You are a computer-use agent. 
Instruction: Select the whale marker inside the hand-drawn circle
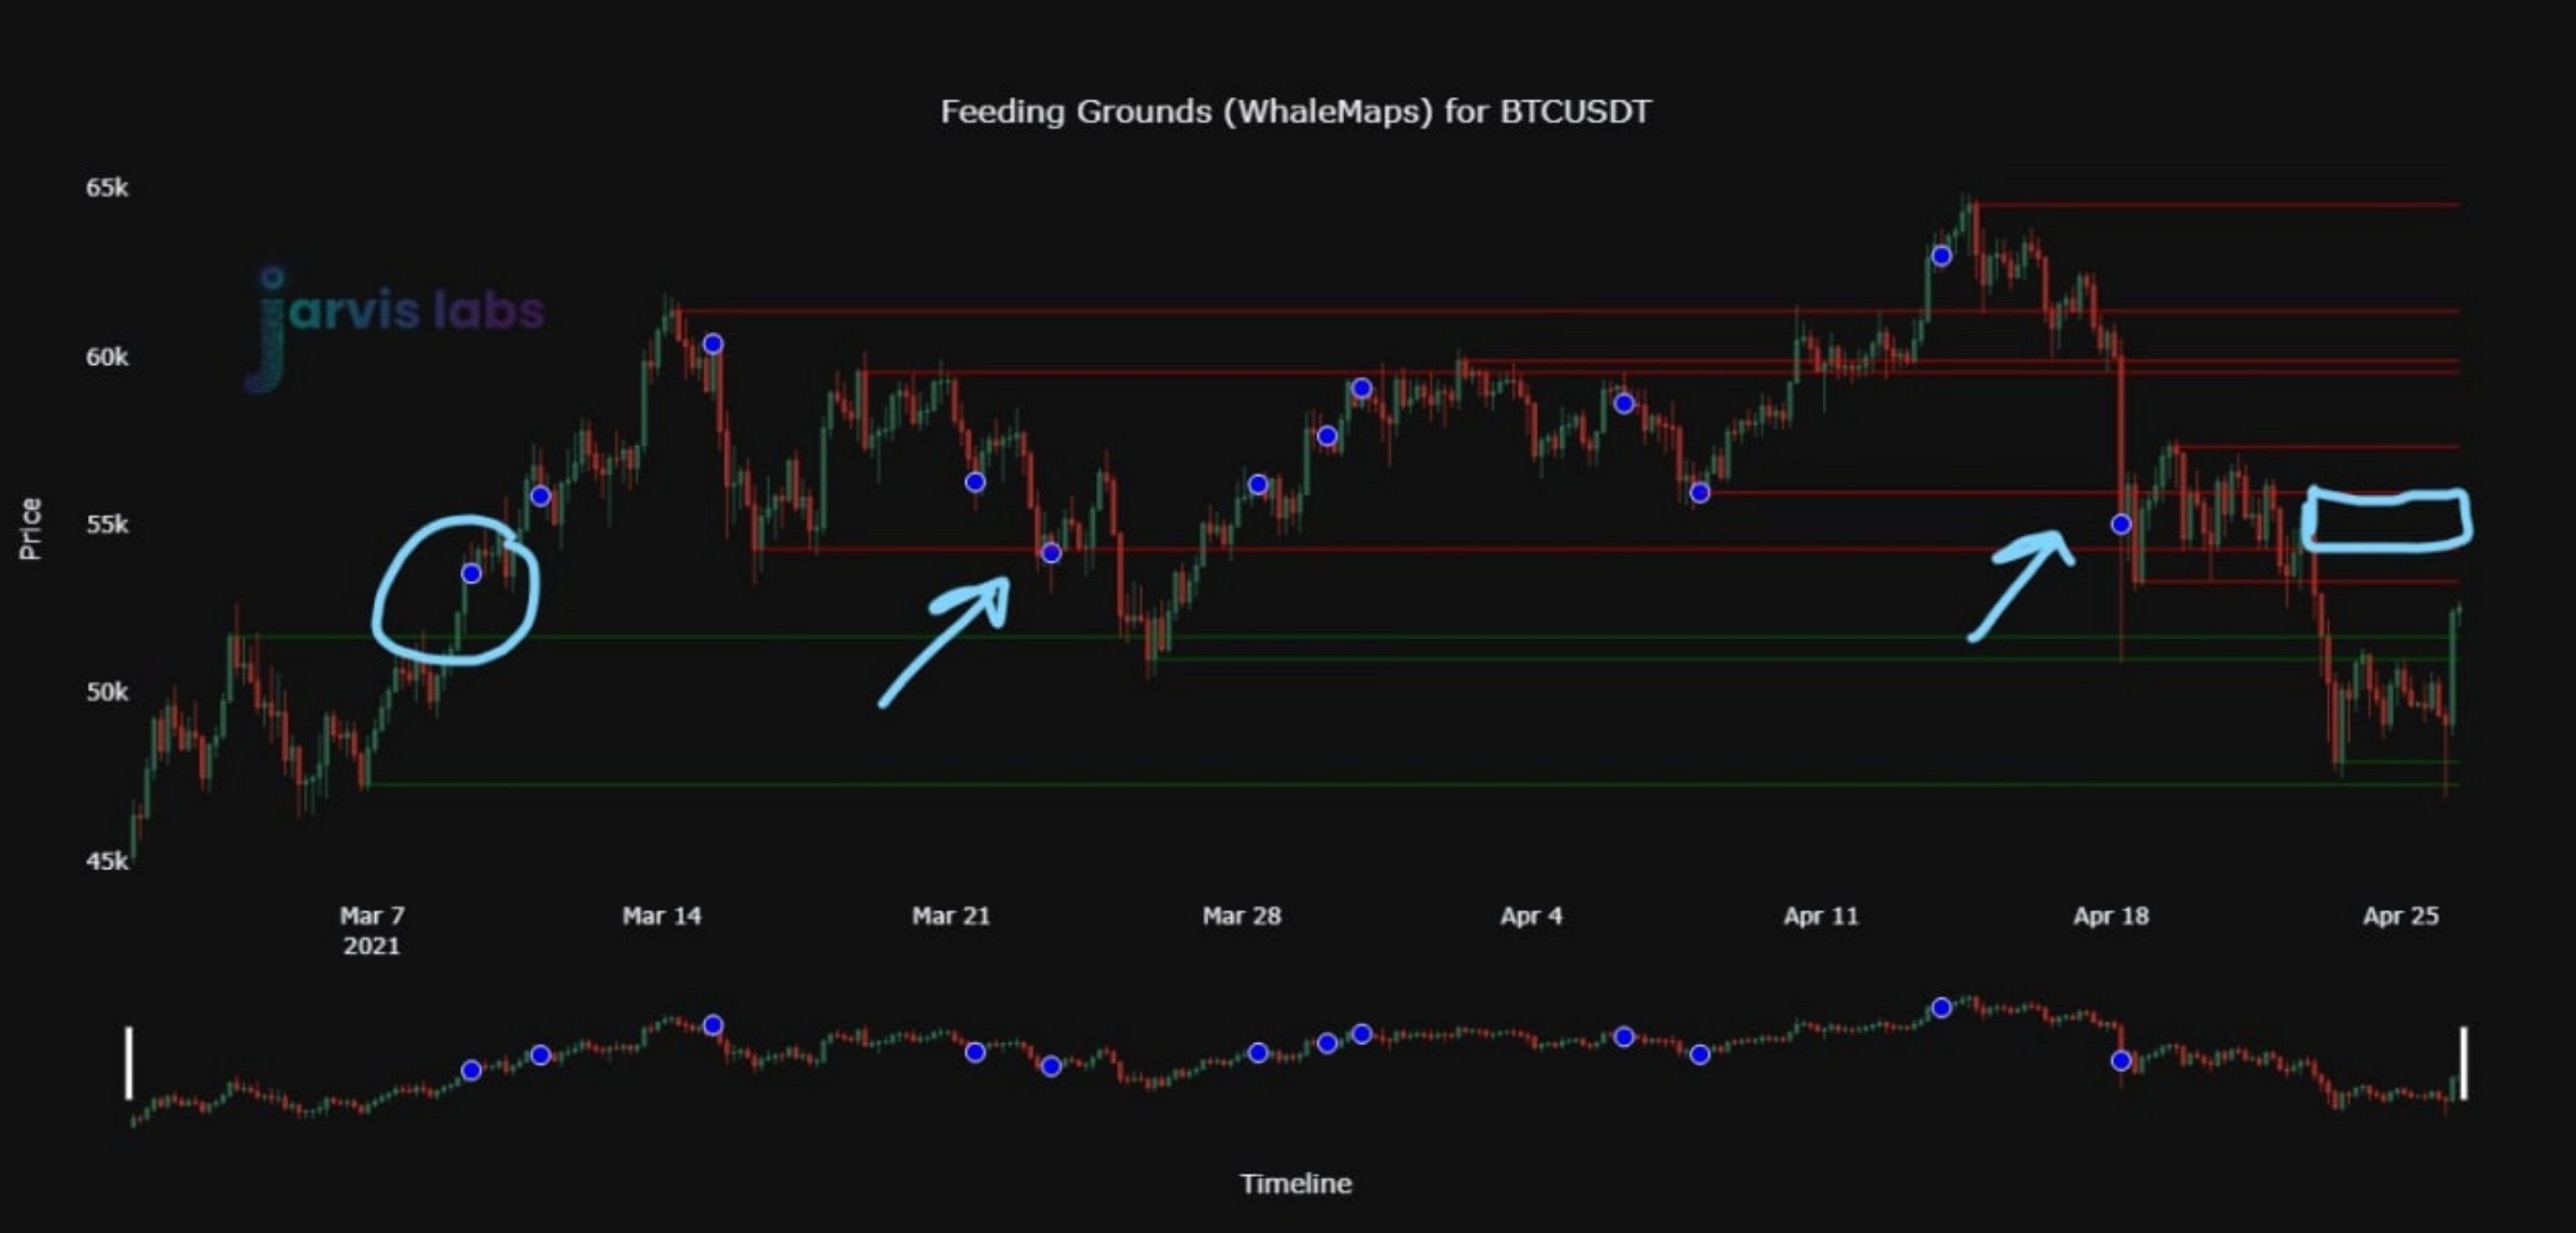pyautogui.click(x=471, y=573)
